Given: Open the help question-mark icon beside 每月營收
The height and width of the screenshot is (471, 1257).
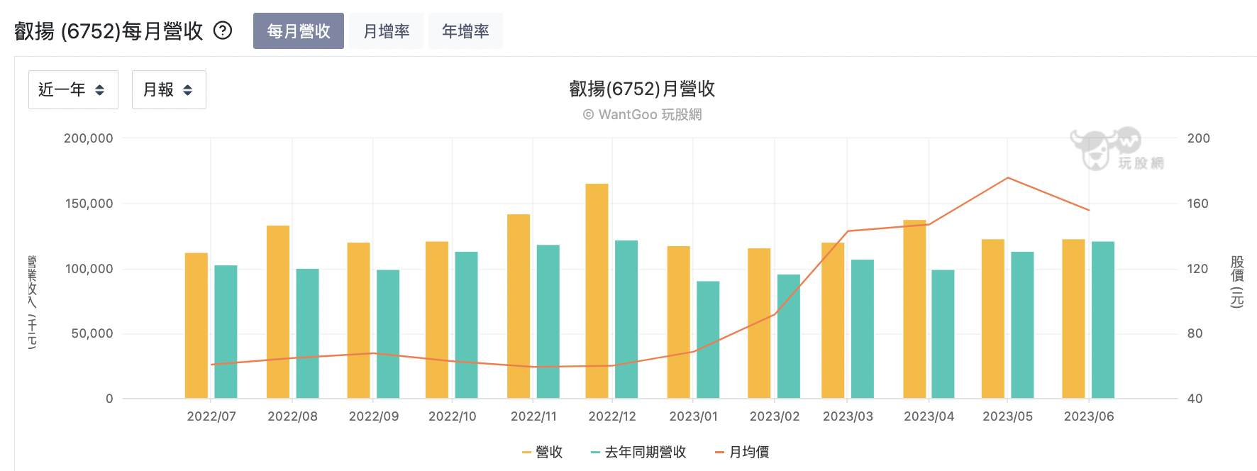Looking at the screenshot, I should click(x=223, y=31).
